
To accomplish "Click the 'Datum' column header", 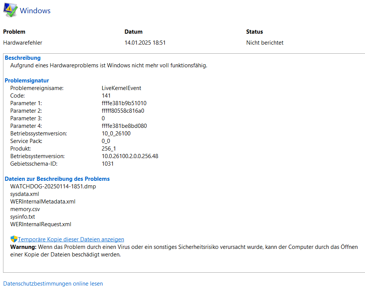I will tap(134, 32).
